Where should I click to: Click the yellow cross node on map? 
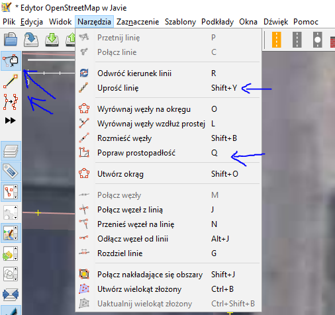38,213
